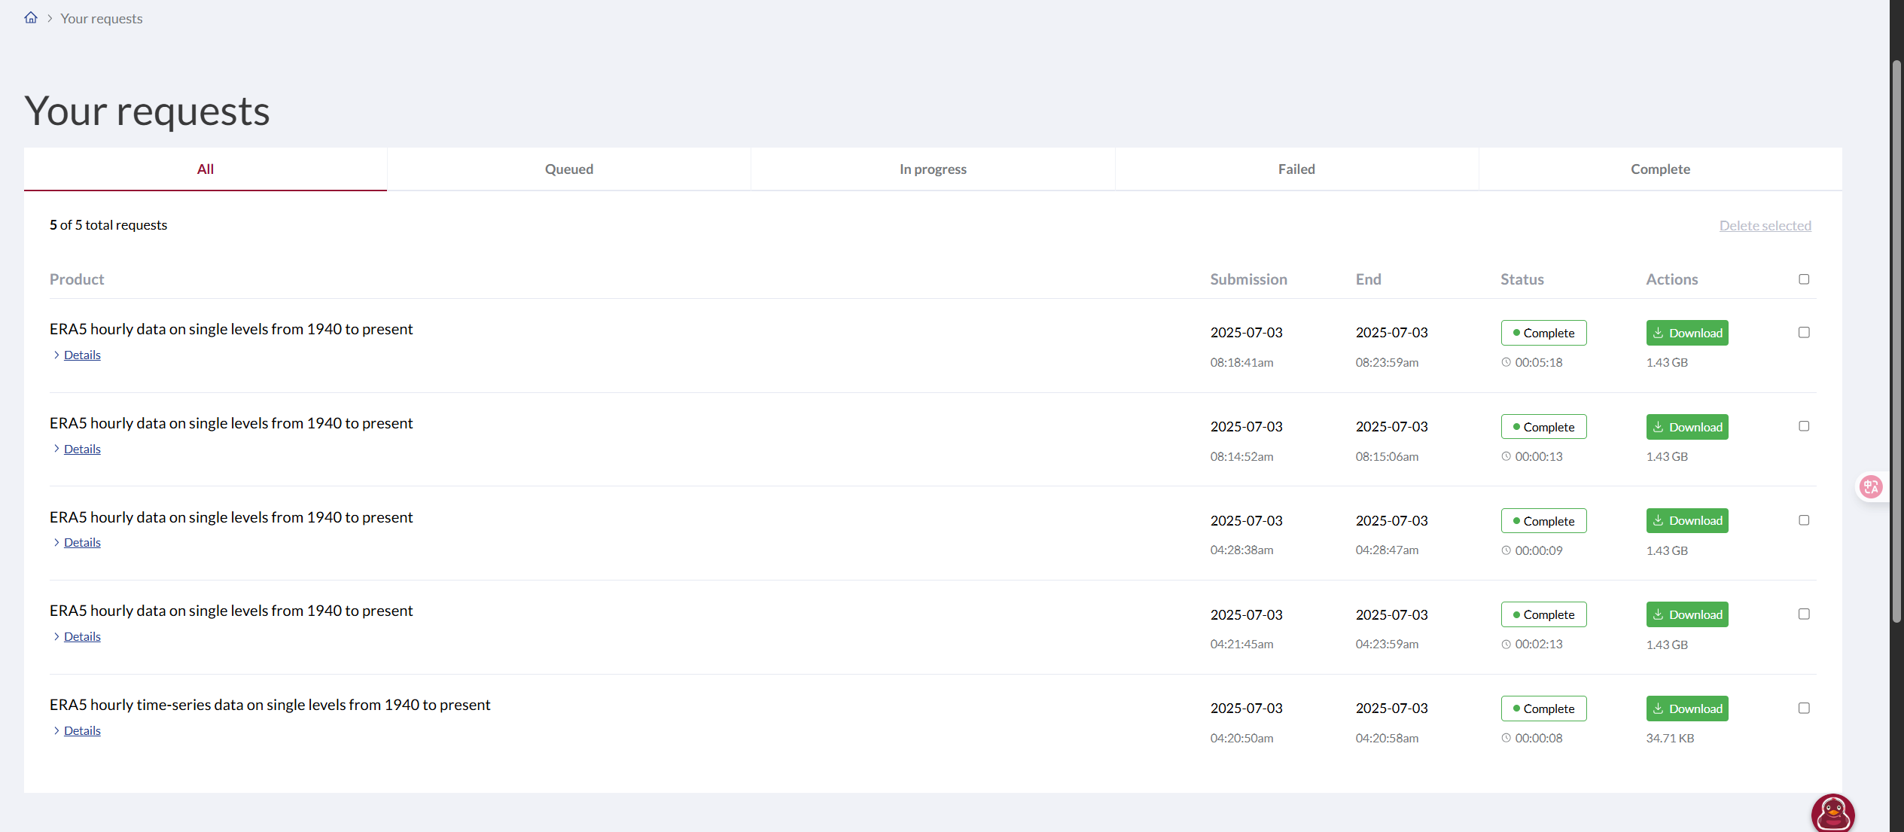Download the 08:18:41am ERA5 request
1904x832 pixels.
(x=1686, y=333)
